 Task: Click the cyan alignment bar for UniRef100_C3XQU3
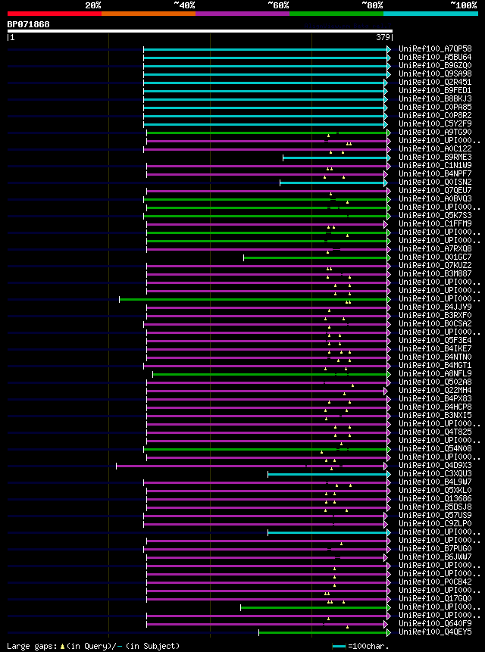pos(328,474)
